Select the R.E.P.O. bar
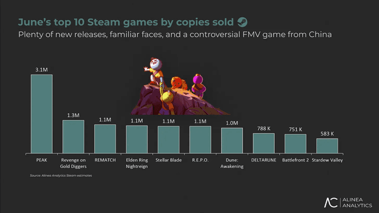 [x=200, y=140]
